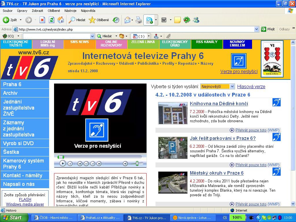The height and width of the screenshot is (222, 296).
Task: Open the ICQ menu dropdown arrow
Action: tap(18, 36)
